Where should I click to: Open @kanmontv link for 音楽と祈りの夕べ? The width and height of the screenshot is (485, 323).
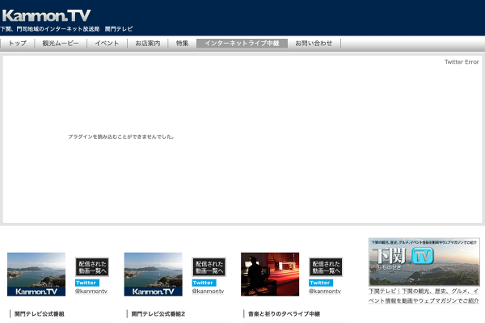click(x=325, y=292)
